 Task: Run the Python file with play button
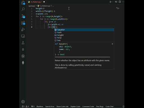click(110, 2)
